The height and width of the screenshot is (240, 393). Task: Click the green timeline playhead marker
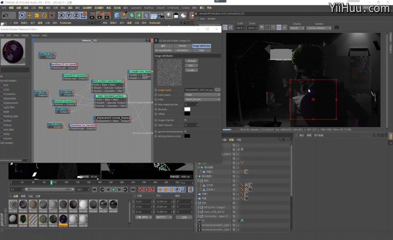[51, 183]
